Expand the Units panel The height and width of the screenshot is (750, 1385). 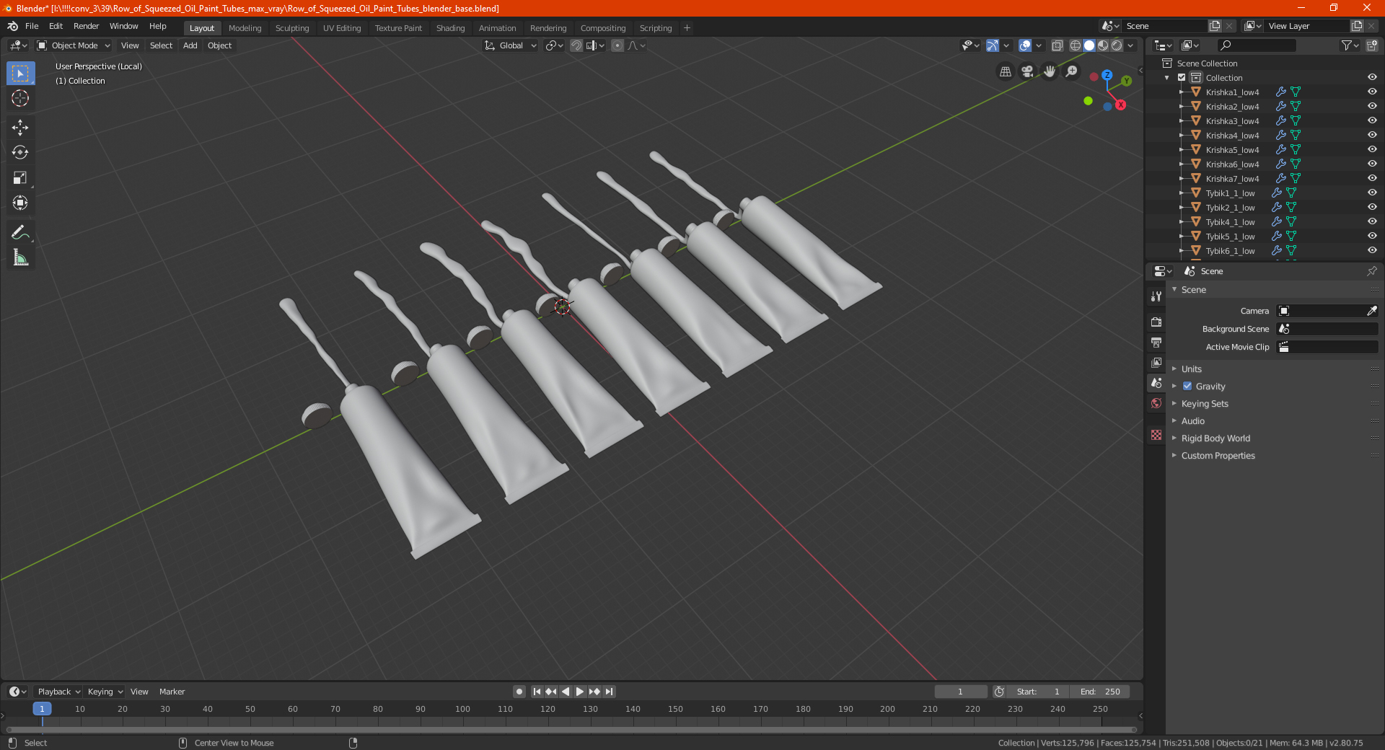[x=1191, y=369]
